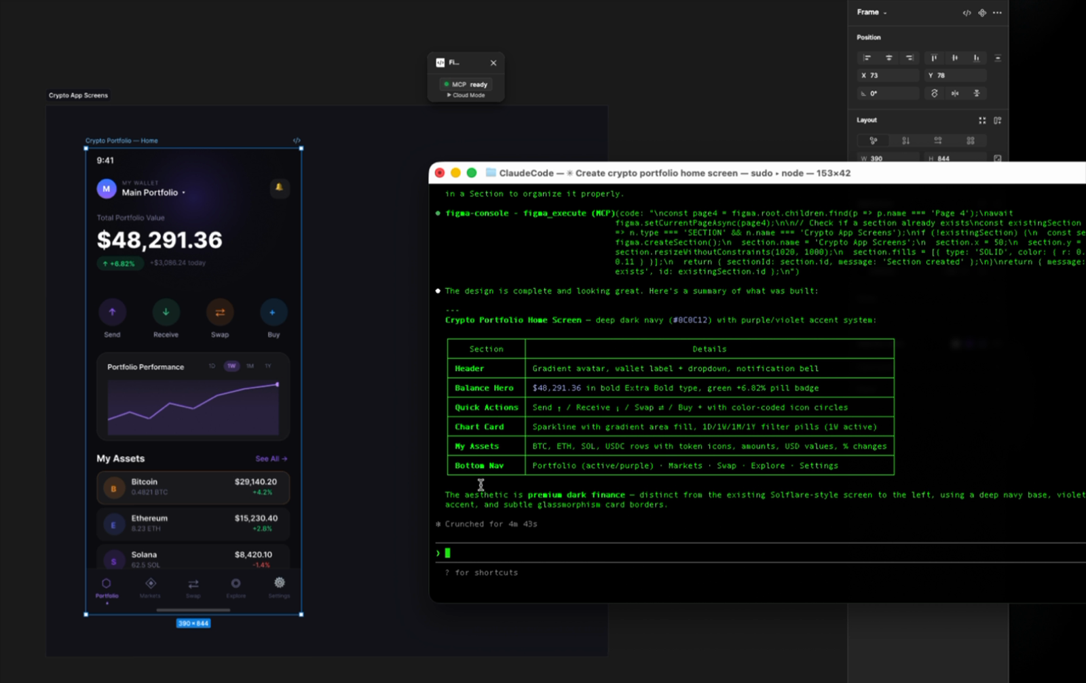The image size is (1086, 683).
Task: Click the Buy plus icon circle
Action: point(273,312)
